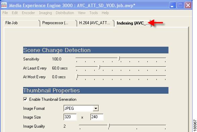Click the At Most Every slider handle
This screenshot has height=132, width=197.
pos(77,76)
